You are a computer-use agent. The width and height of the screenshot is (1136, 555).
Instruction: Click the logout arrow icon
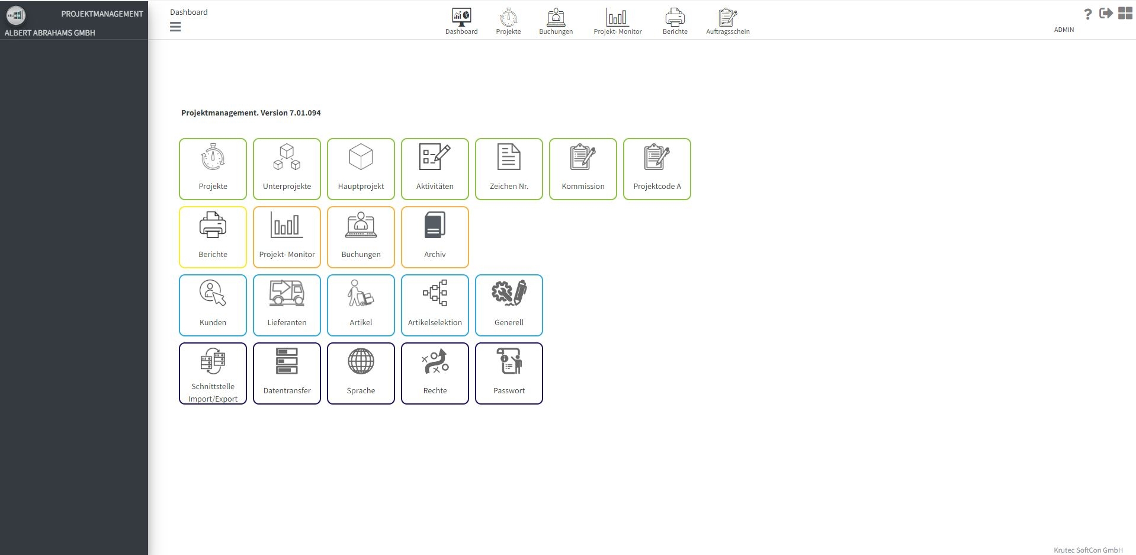click(x=1106, y=13)
